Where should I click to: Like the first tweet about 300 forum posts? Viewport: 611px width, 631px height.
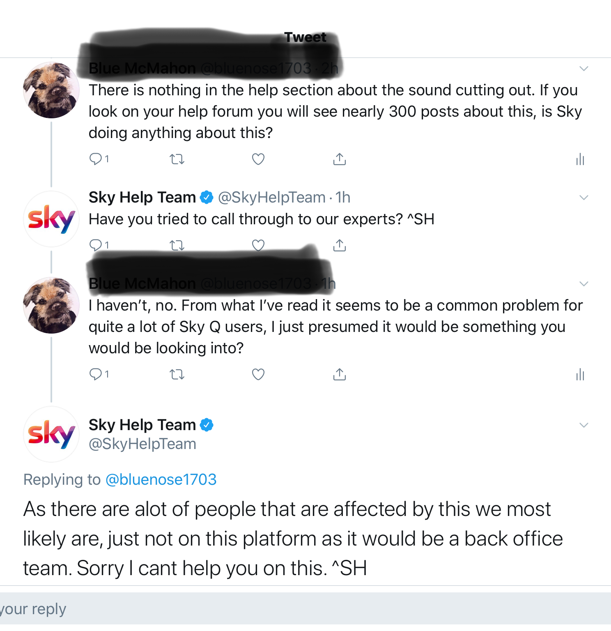tap(258, 159)
